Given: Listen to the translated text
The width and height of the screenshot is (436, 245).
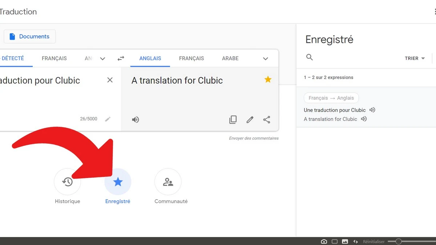Looking at the screenshot, I should tap(136, 120).
